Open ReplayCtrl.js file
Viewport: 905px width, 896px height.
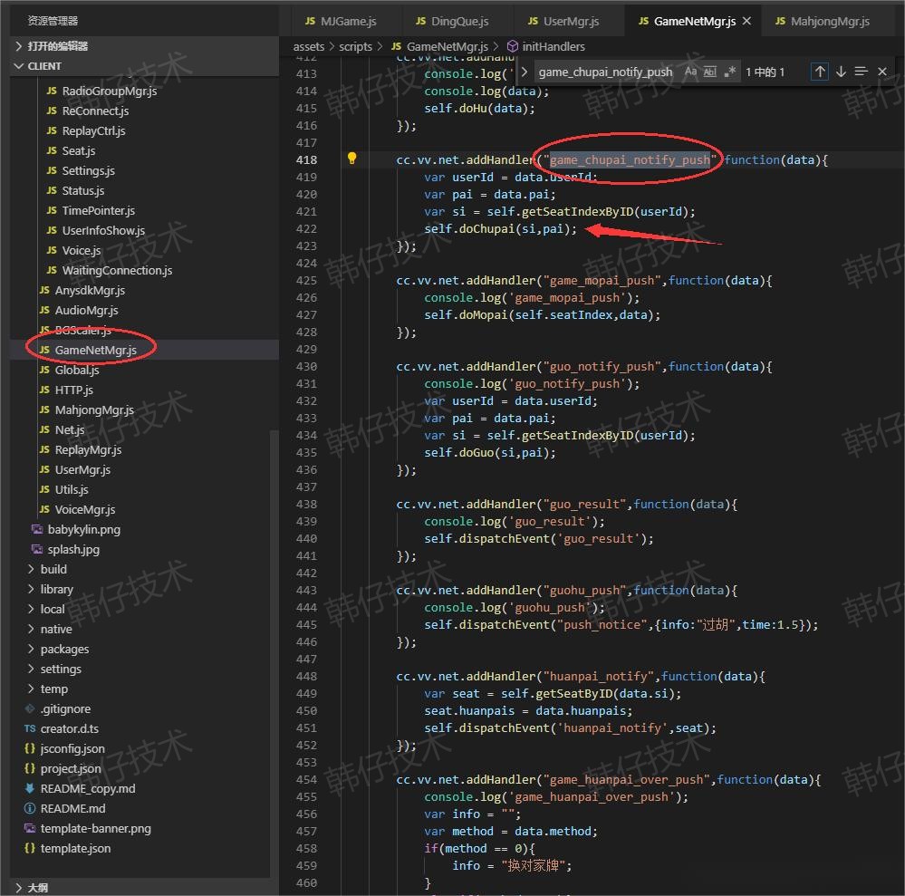93,131
